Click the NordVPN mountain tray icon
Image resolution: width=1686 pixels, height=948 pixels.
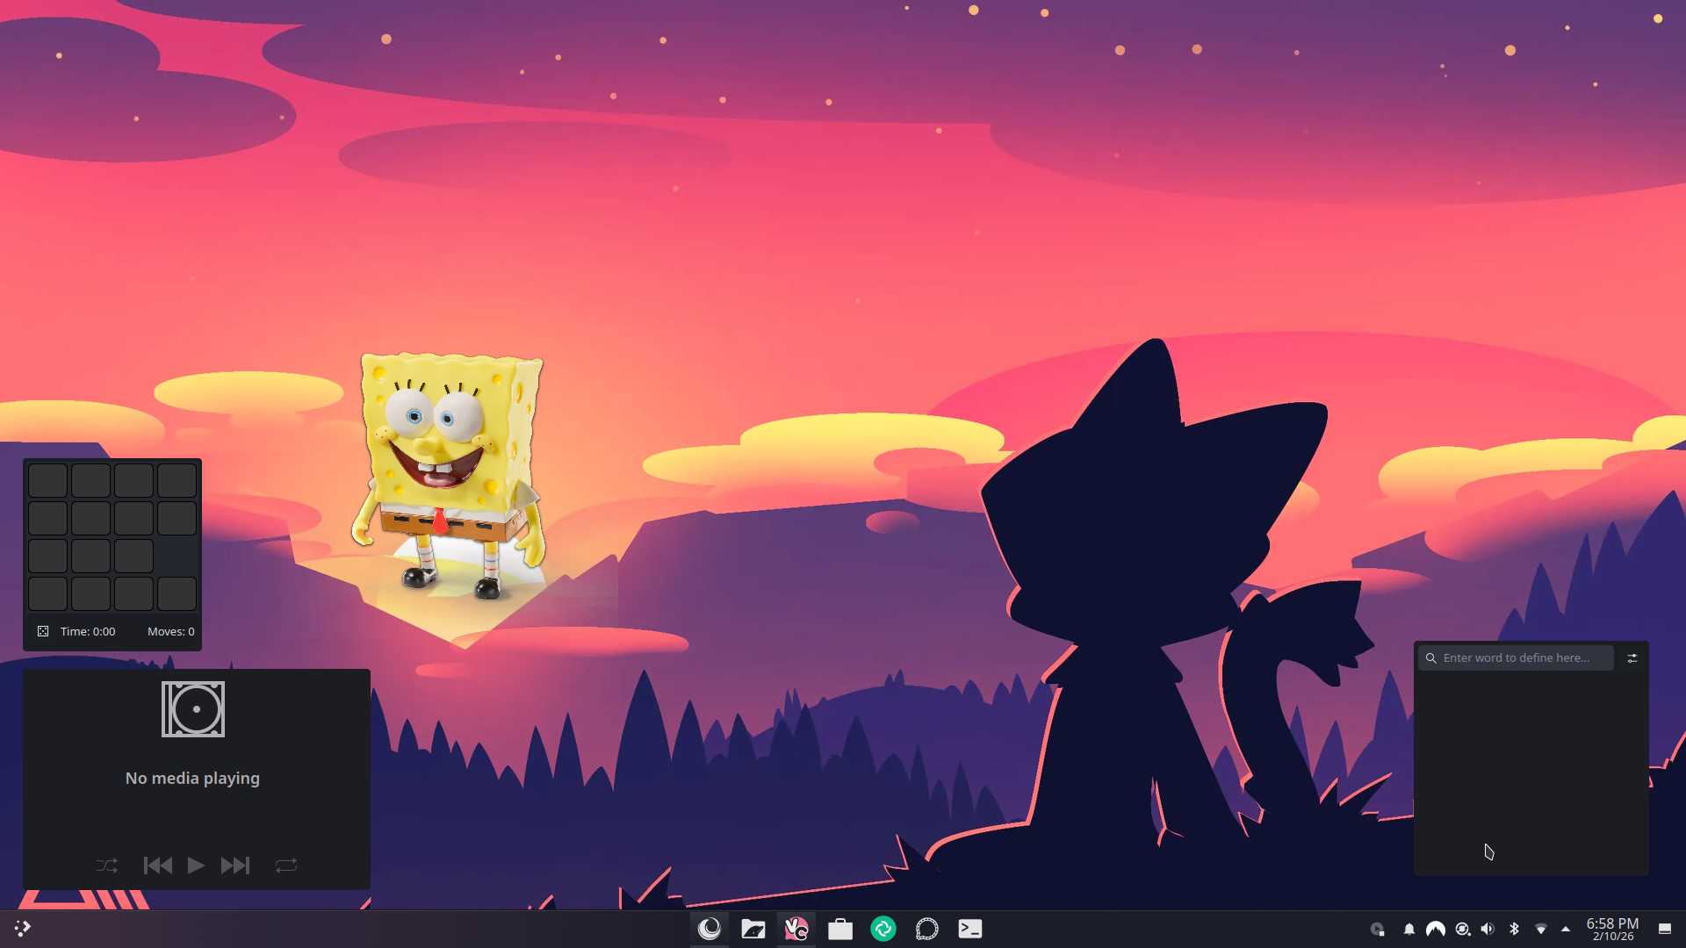(1435, 929)
